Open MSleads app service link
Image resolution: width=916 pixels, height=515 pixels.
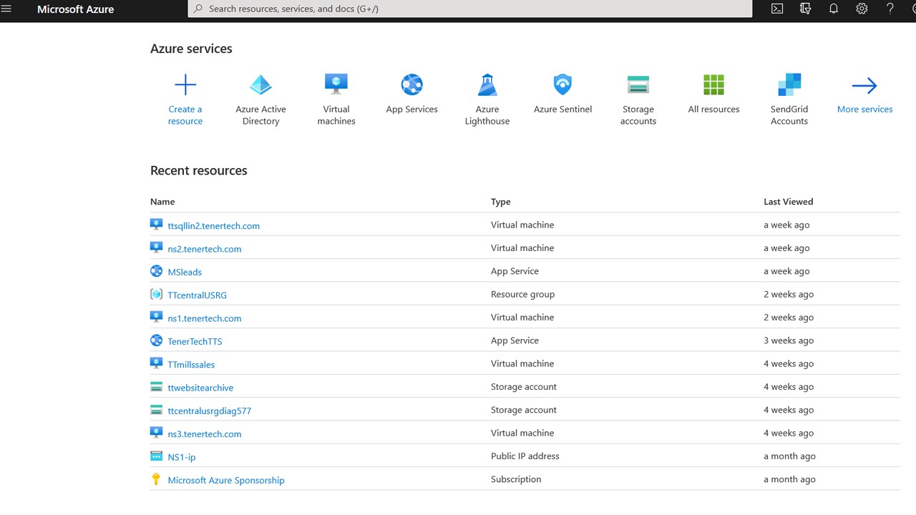click(185, 272)
